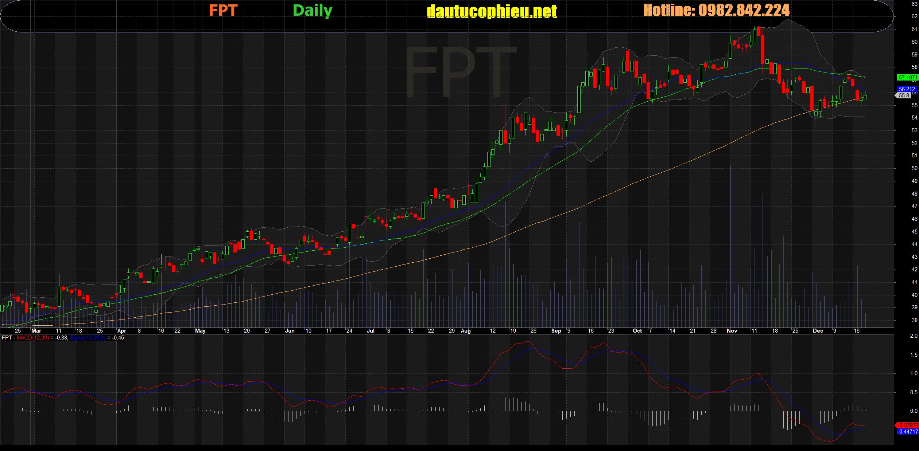Select the Aug marker on date axis

point(466,331)
